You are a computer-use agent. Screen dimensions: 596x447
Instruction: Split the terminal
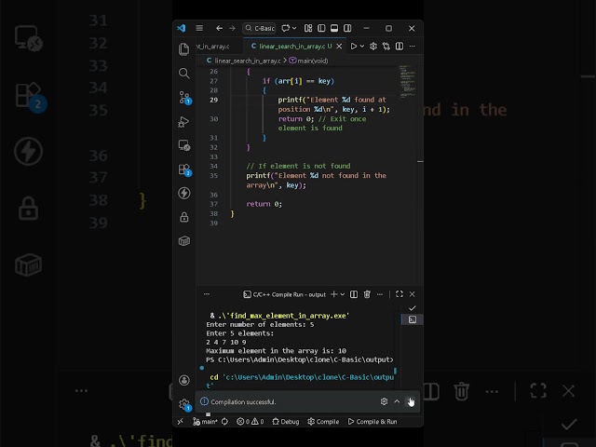click(354, 294)
